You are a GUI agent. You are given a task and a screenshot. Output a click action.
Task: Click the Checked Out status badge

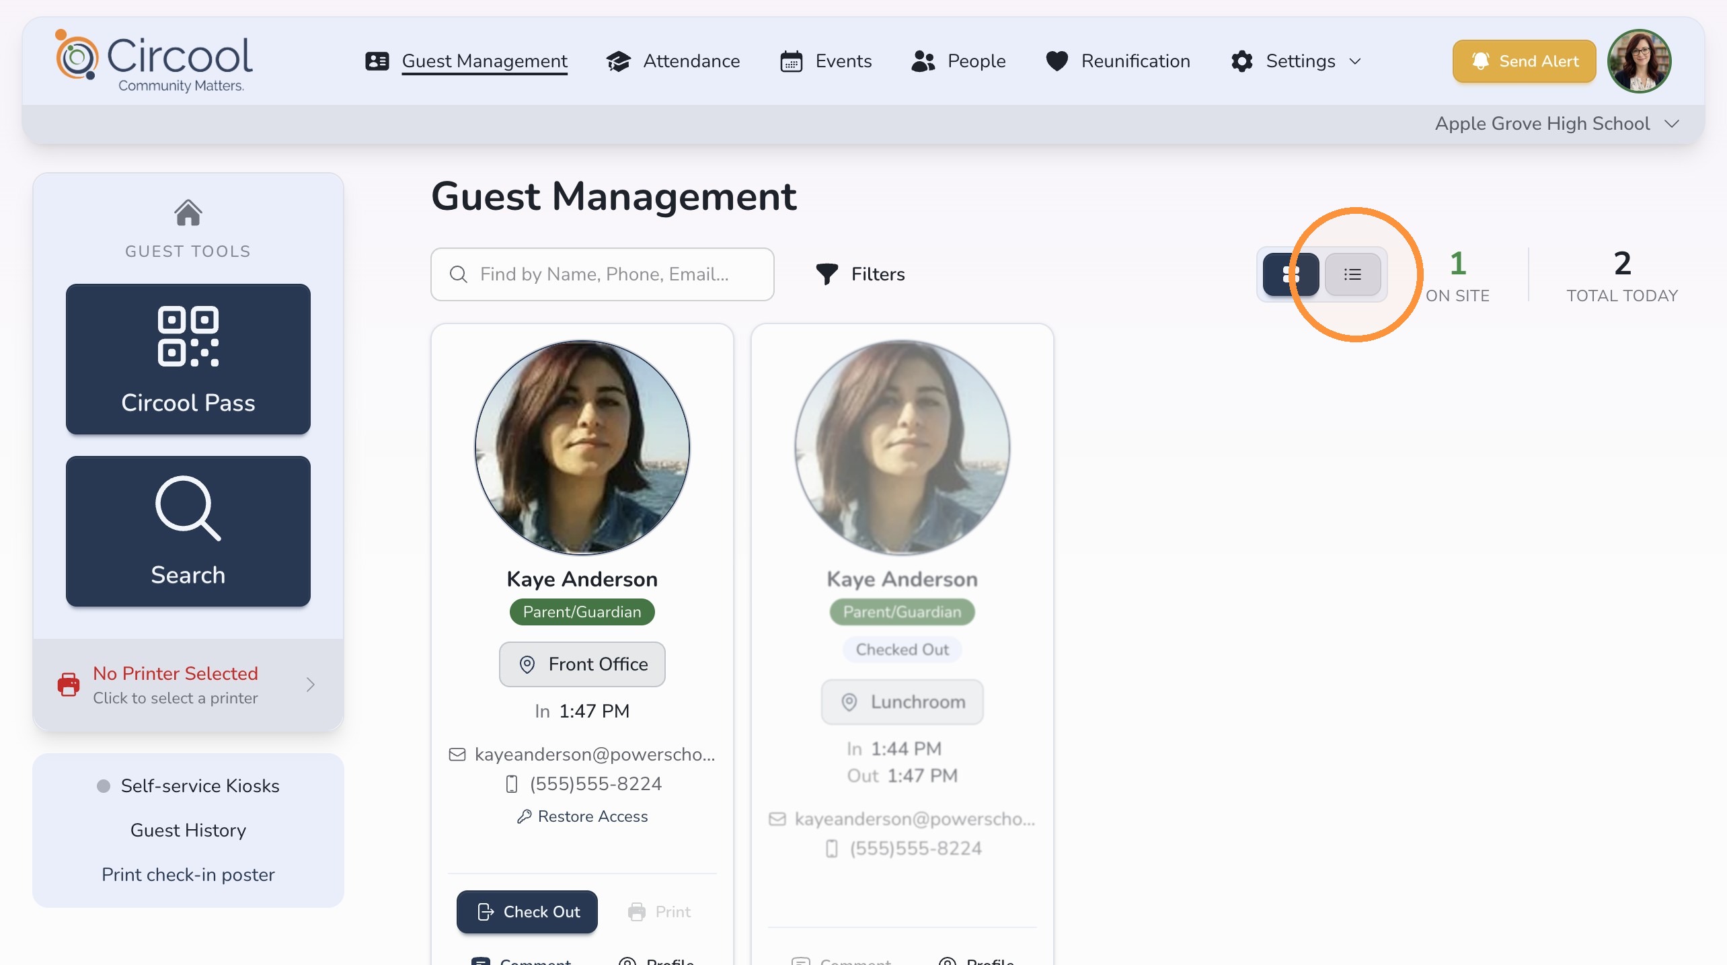pyautogui.click(x=903, y=650)
